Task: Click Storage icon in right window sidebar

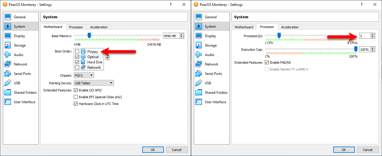Action: click(x=199, y=45)
